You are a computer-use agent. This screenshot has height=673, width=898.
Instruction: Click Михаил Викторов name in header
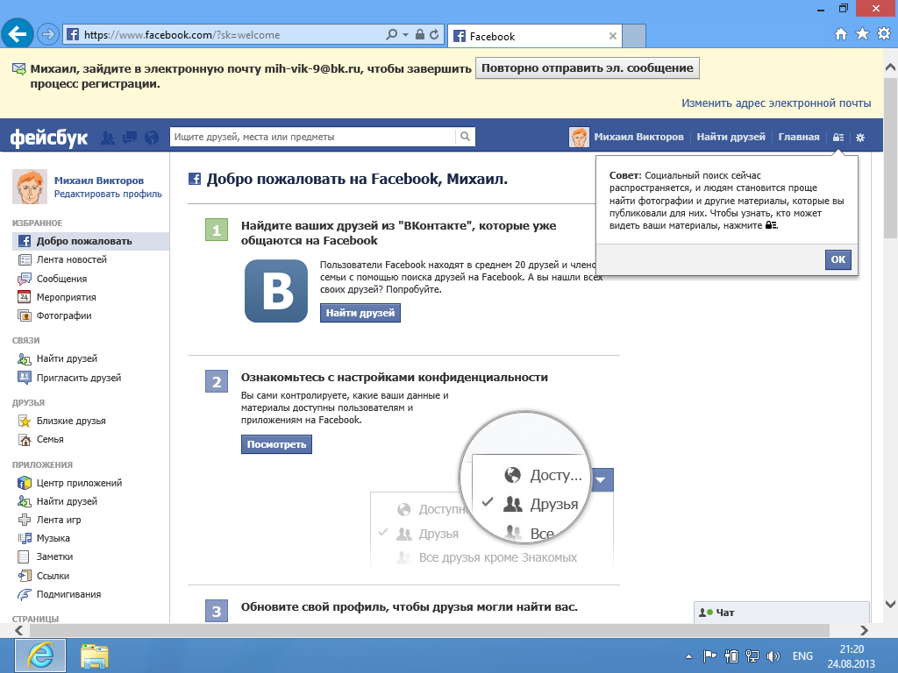[x=638, y=138]
